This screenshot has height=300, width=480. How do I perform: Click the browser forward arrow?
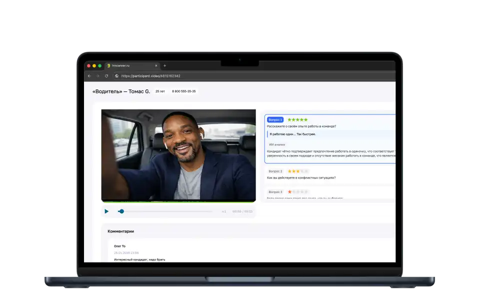pos(97,76)
